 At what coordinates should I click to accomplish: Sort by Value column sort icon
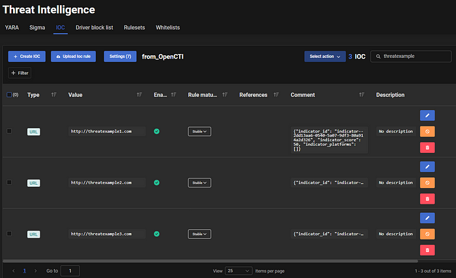(x=139, y=95)
